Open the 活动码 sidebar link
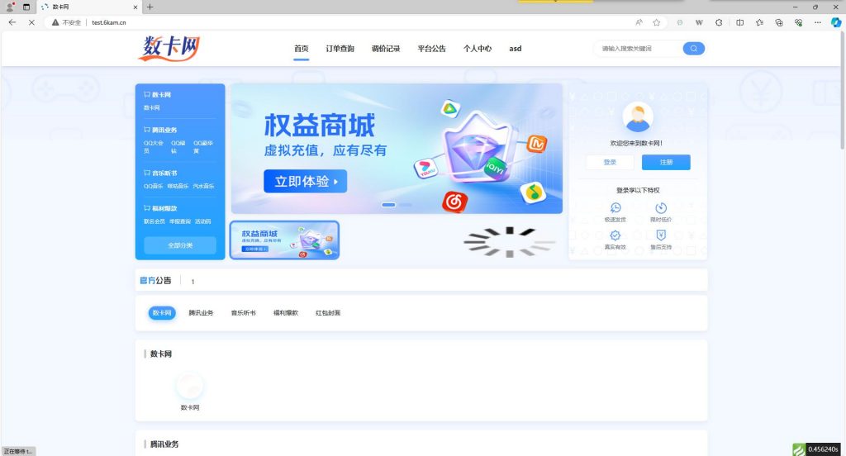This screenshot has height=456, width=846. point(203,221)
